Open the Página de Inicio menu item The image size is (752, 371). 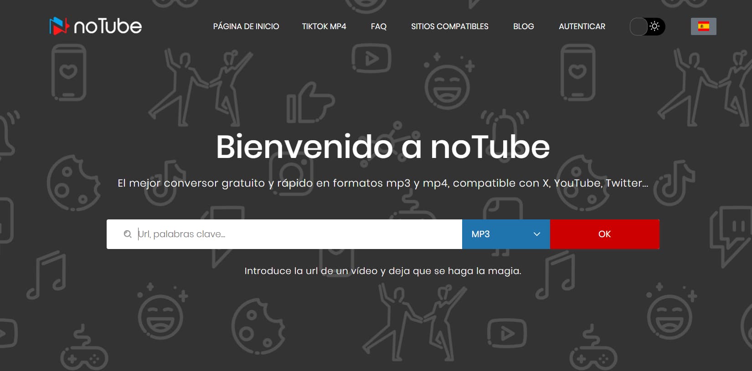point(246,26)
